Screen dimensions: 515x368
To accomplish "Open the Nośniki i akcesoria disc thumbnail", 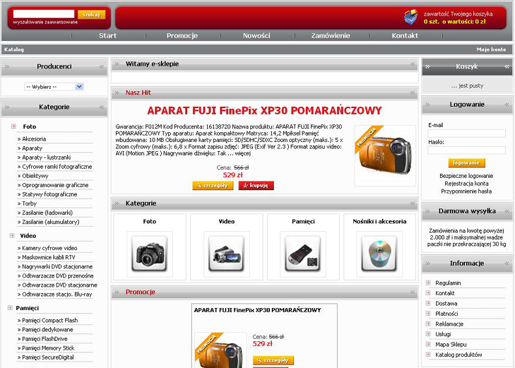I will click(x=379, y=254).
